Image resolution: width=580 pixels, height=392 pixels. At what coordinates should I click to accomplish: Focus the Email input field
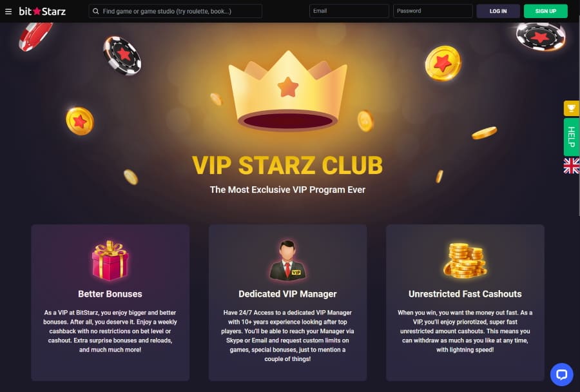click(349, 11)
